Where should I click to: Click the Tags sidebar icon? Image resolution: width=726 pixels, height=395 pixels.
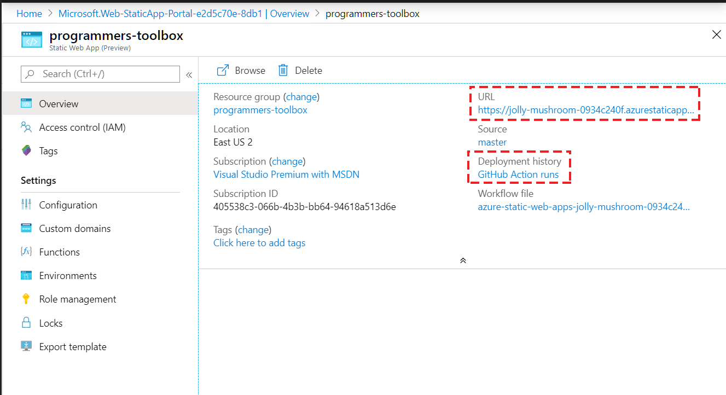coord(26,150)
